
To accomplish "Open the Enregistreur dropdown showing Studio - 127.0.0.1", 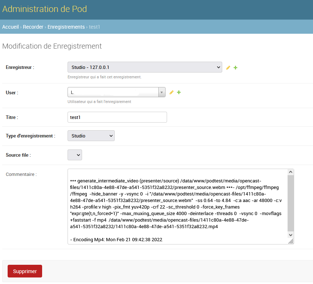I will [x=145, y=67].
